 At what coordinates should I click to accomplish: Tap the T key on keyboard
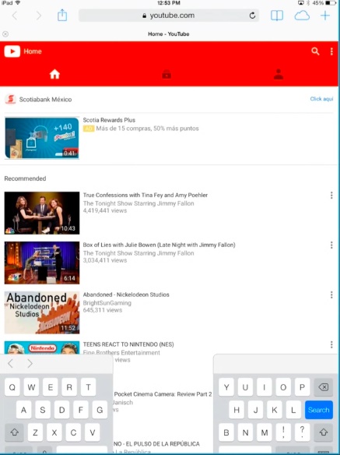click(88, 387)
